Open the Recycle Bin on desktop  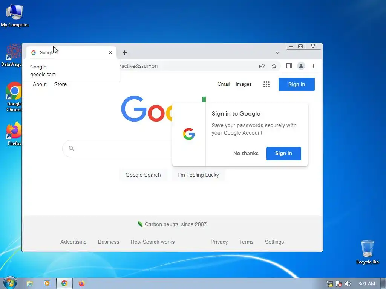point(367,252)
